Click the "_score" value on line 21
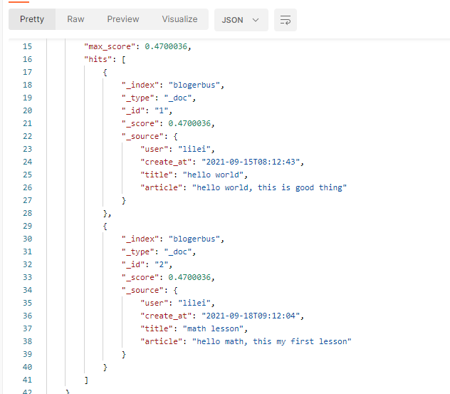Screen dimensions: 450x394 [x=189, y=123]
